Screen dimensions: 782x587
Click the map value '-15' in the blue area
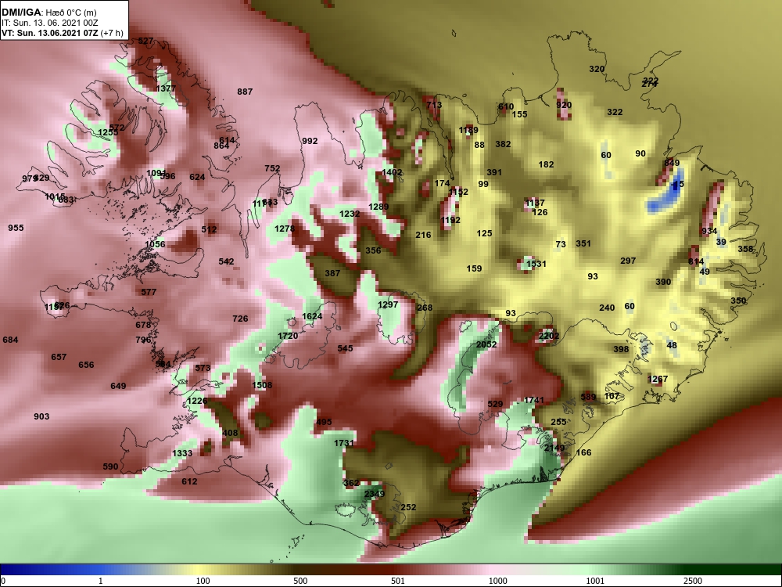pyautogui.click(x=677, y=184)
